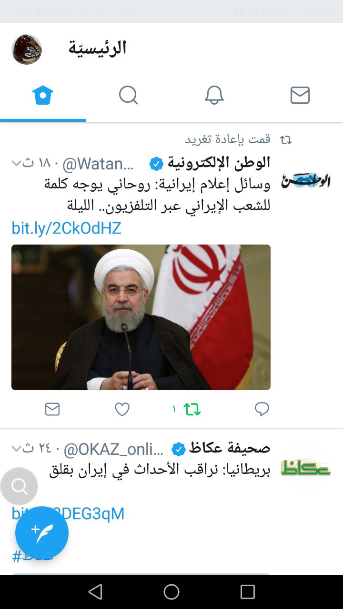This screenshot has width=343, height=609.
Task: Reply to the Al-Watan tweet
Action: pos(262,409)
